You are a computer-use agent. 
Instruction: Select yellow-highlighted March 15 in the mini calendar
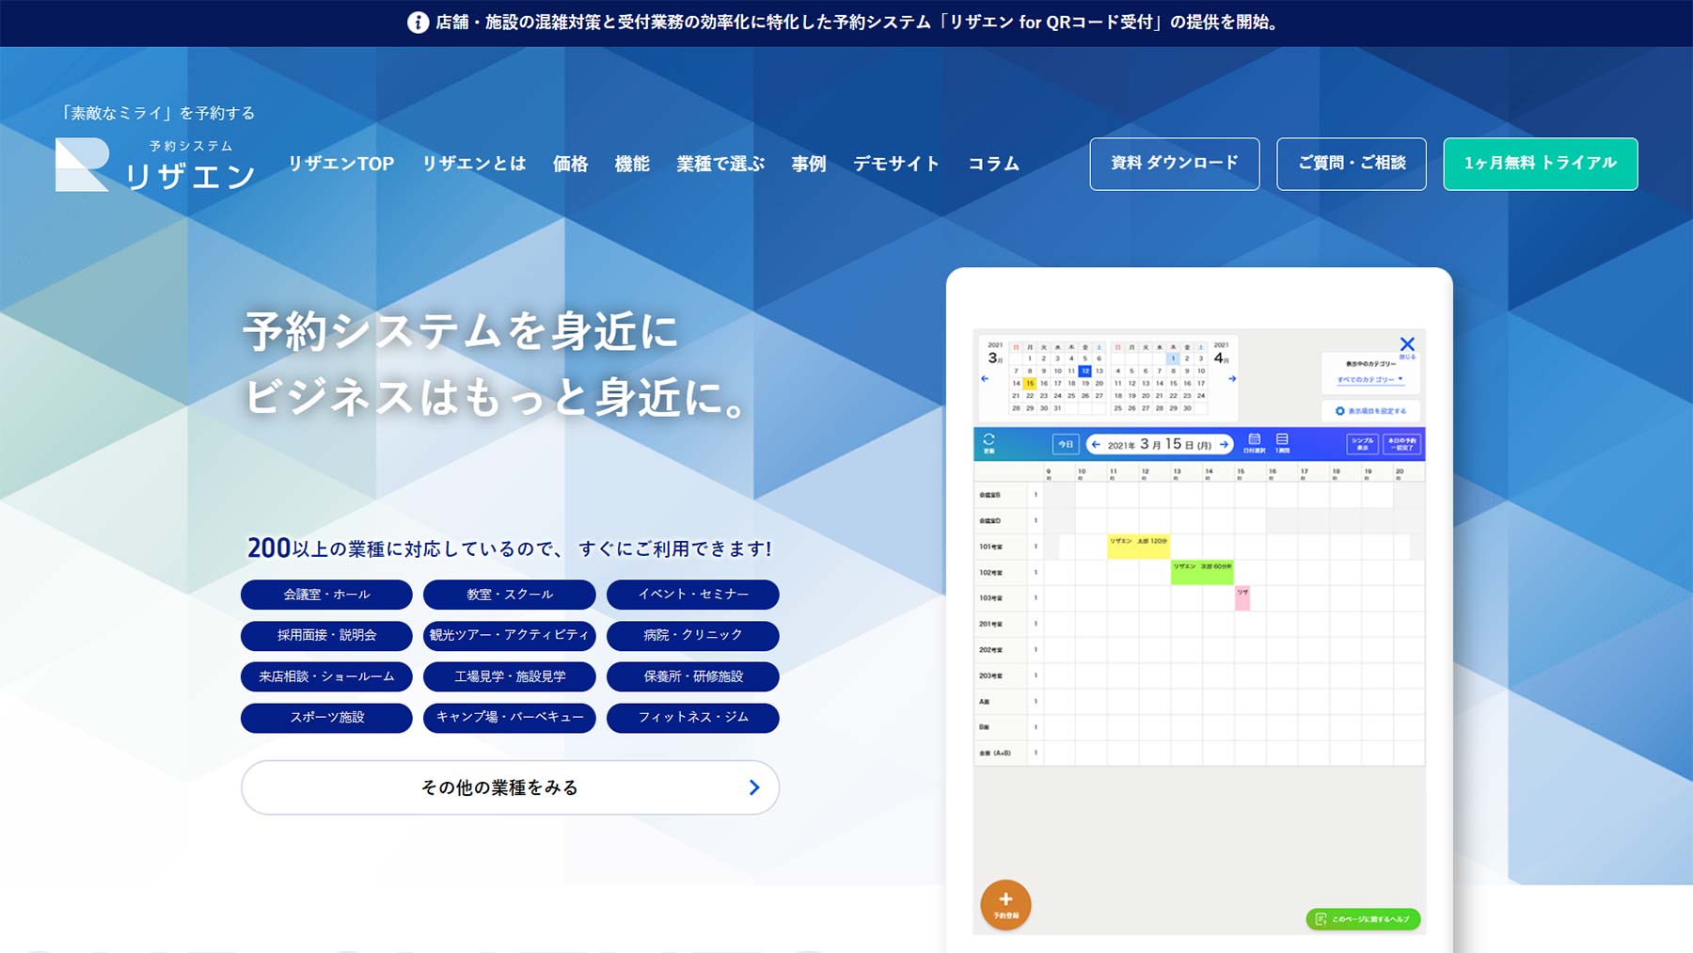(1030, 384)
